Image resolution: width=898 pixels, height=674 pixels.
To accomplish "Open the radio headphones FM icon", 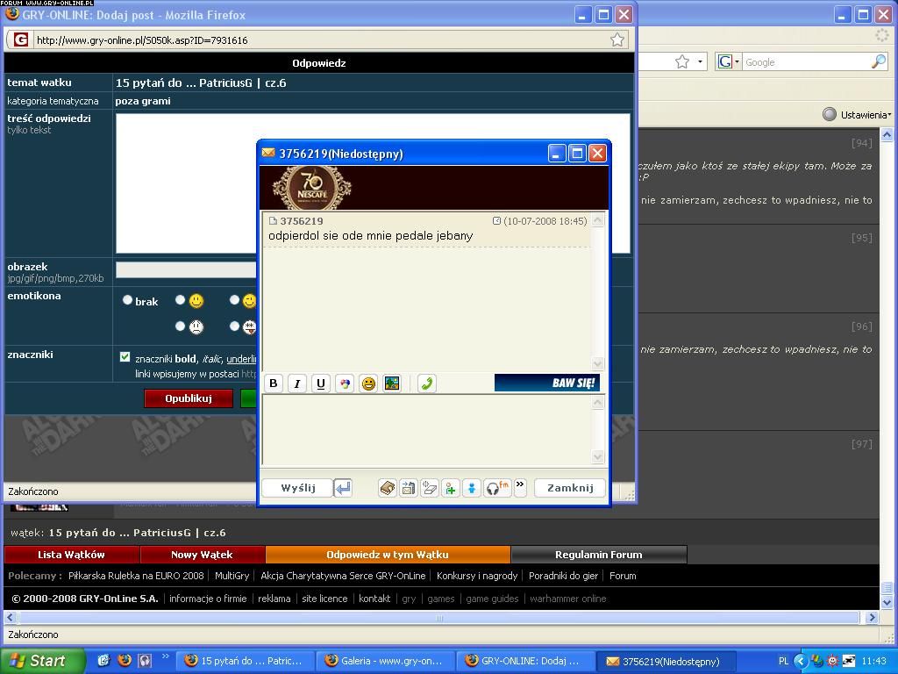I will pyautogui.click(x=497, y=488).
